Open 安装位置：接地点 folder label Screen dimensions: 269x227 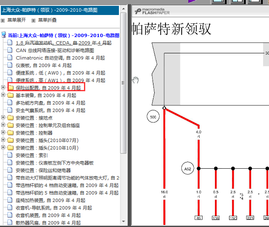pyautogui.click(x=34, y=118)
